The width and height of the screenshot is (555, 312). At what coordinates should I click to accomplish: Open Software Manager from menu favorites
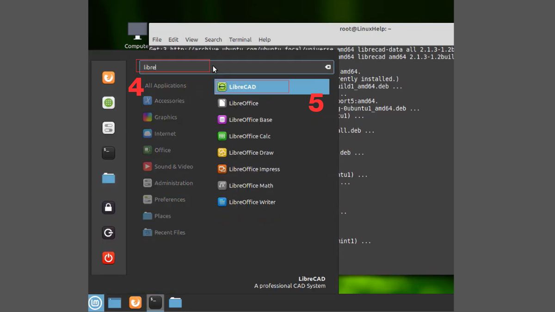click(109, 103)
